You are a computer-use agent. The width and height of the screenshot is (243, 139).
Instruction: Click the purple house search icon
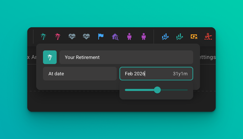115,36
